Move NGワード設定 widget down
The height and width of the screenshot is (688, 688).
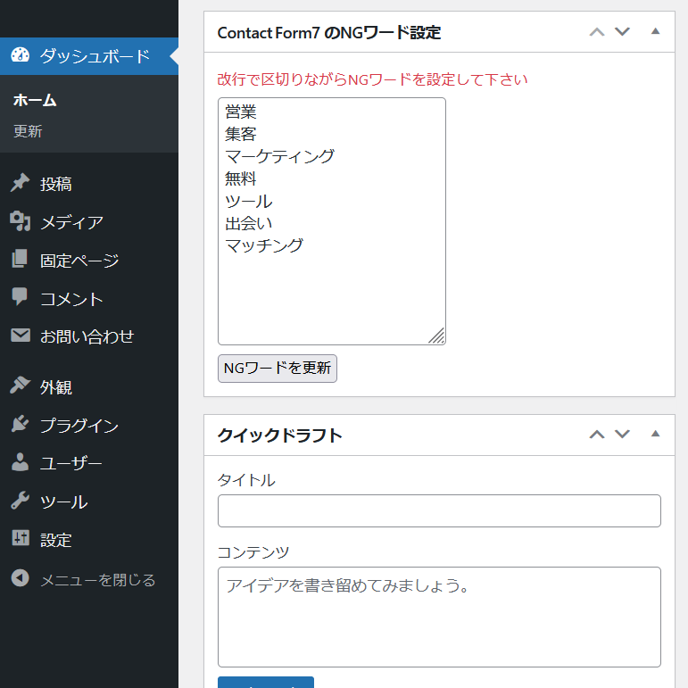coord(622,31)
